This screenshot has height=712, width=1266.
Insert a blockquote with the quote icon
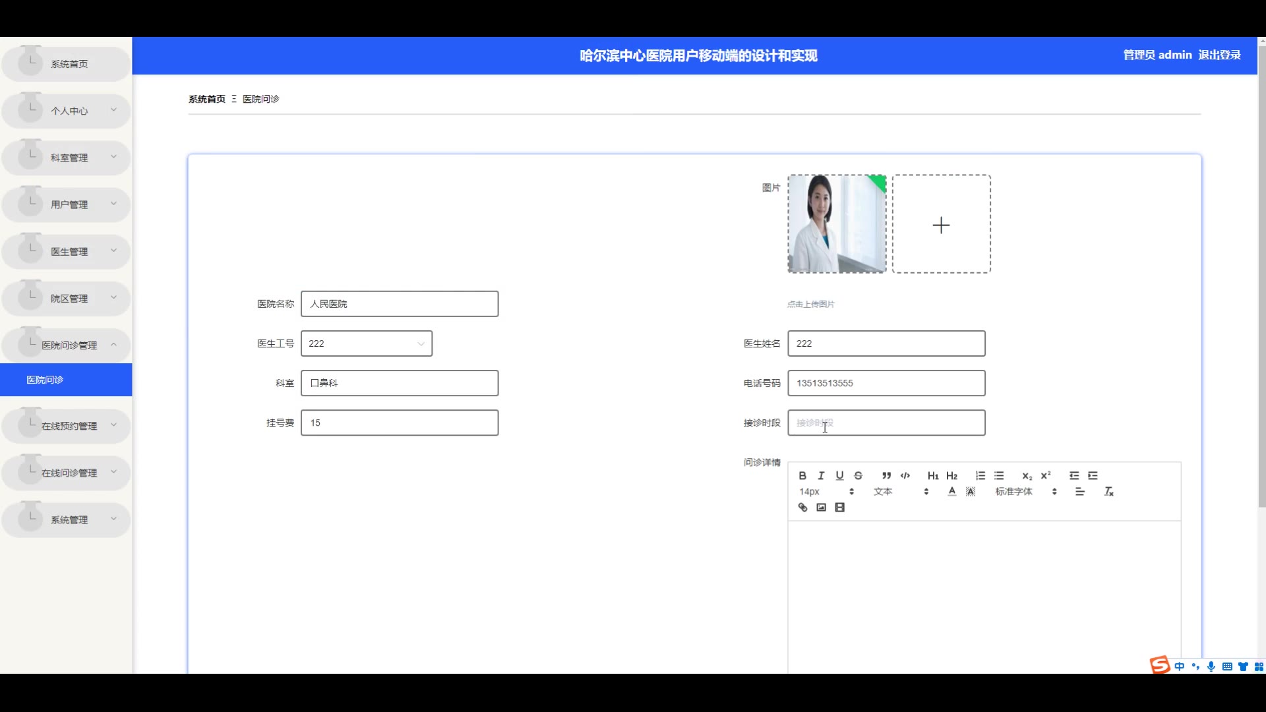pyautogui.click(x=886, y=475)
